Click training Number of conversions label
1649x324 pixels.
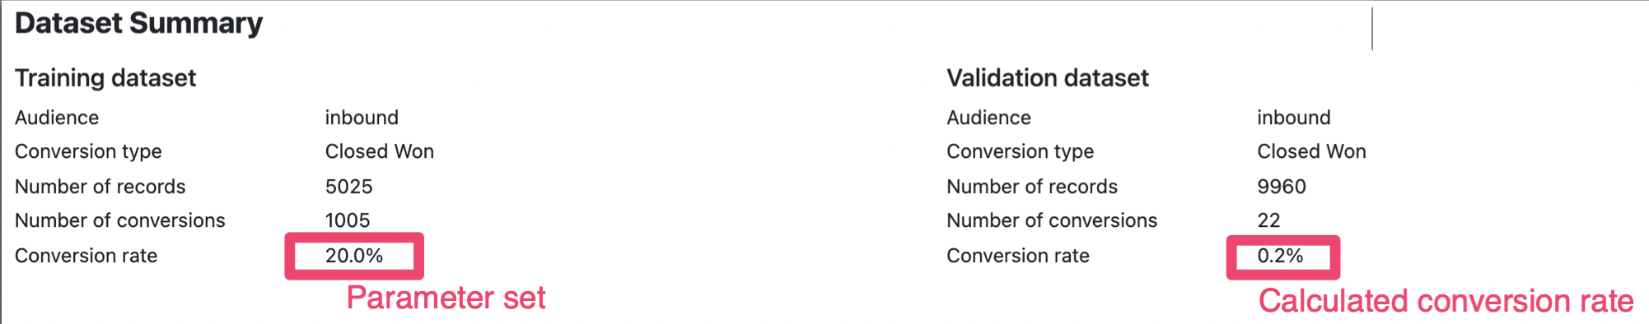click(120, 220)
